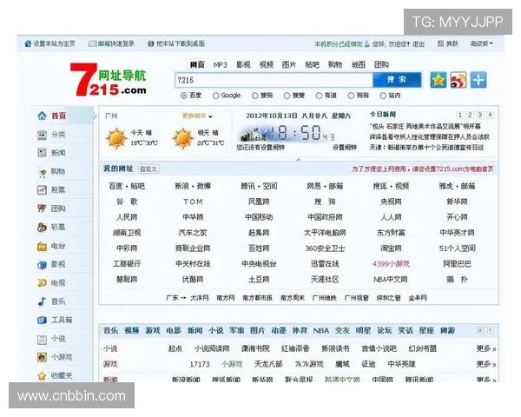Switch to the 影视 search tab
The image size is (521, 417).
(243, 65)
